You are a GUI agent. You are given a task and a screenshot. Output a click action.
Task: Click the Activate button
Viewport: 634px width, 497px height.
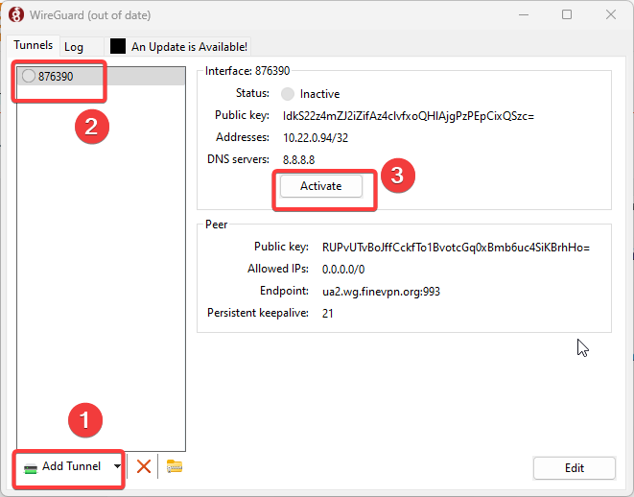tap(321, 186)
